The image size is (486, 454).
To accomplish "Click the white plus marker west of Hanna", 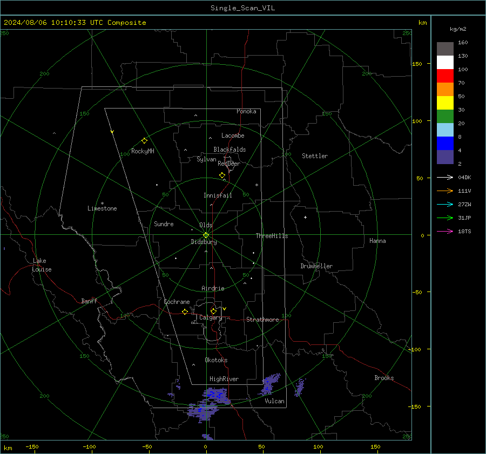I will pos(305,217).
